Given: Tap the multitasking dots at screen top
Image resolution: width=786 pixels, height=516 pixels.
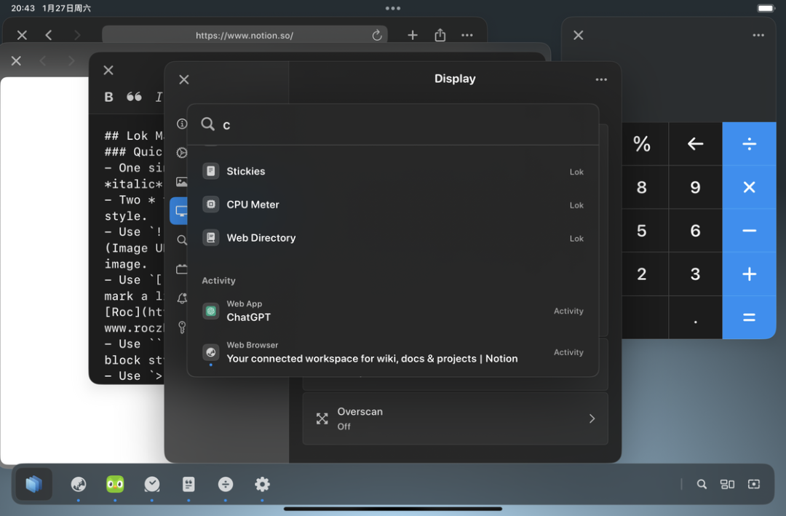Looking at the screenshot, I should click(393, 8).
